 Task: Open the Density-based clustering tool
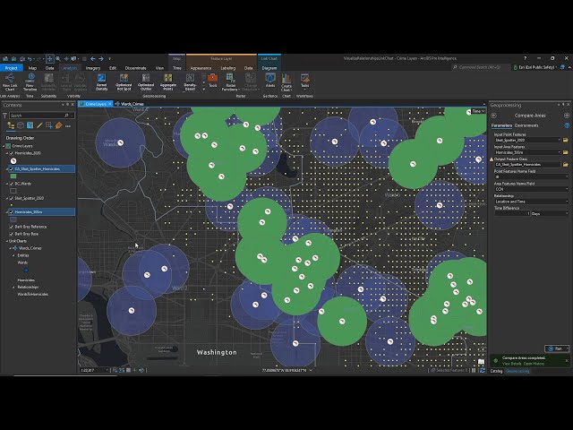[190, 82]
